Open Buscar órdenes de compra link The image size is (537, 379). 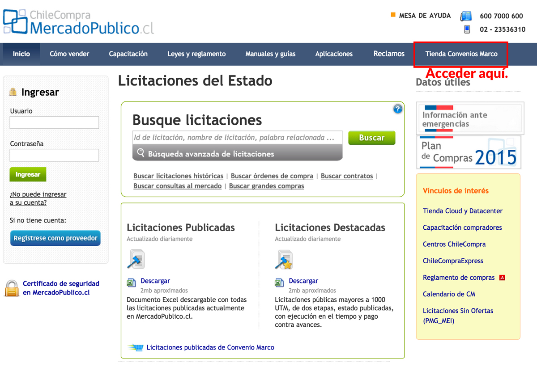point(272,176)
